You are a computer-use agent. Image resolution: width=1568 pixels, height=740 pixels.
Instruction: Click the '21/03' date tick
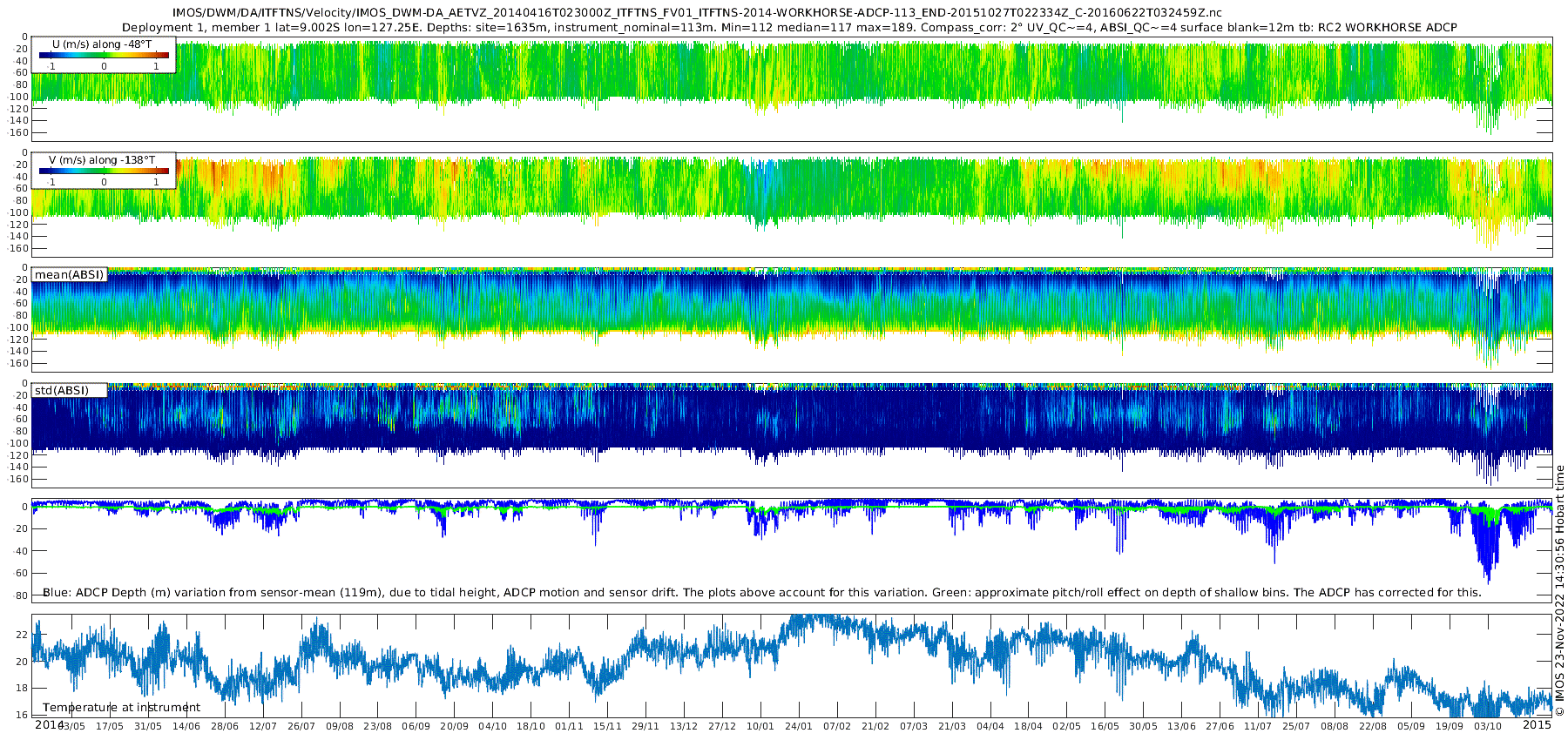pos(953,727)
